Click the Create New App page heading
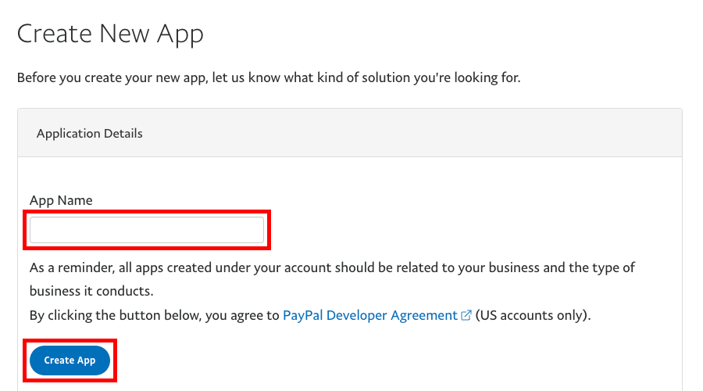Viewport: 703px width, 391px height. click(x=110, y=34)
